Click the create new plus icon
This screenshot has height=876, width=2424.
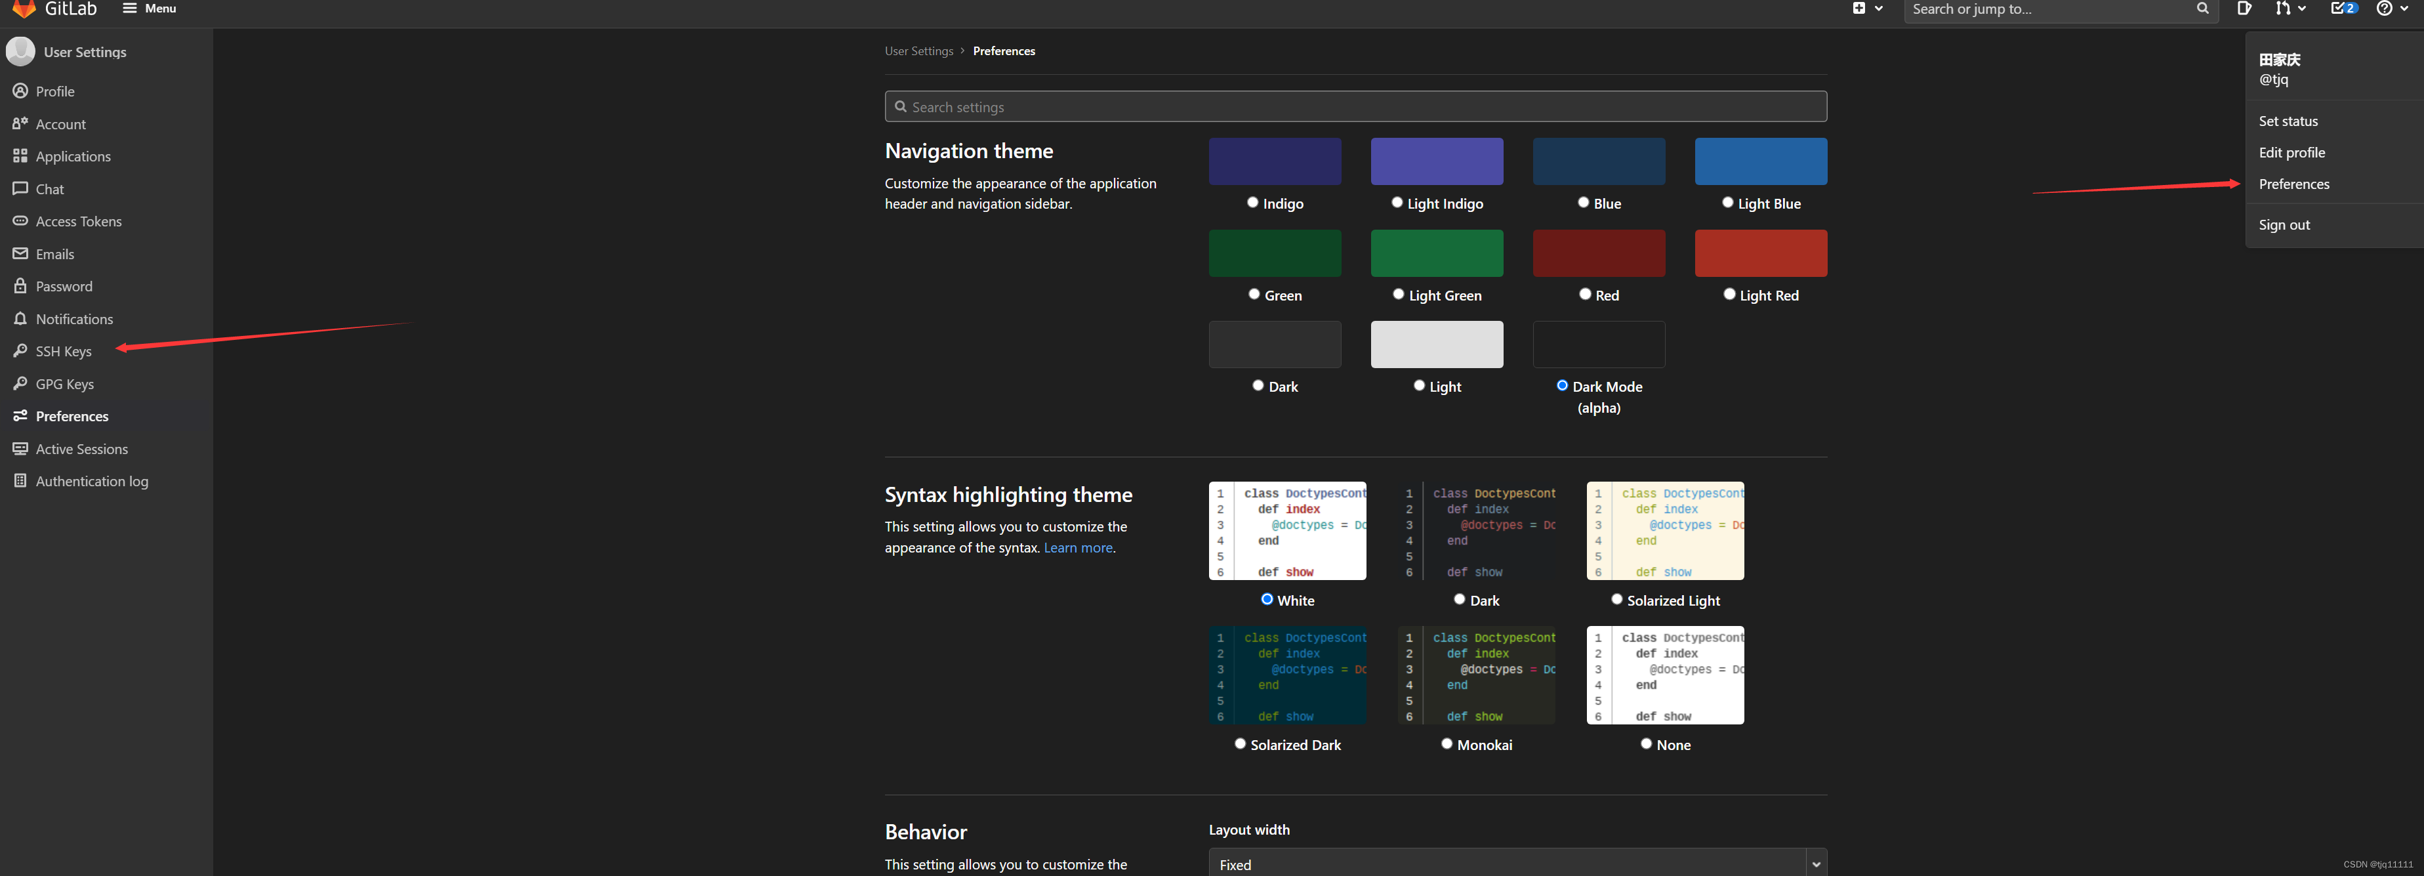tap(1859, 9)
